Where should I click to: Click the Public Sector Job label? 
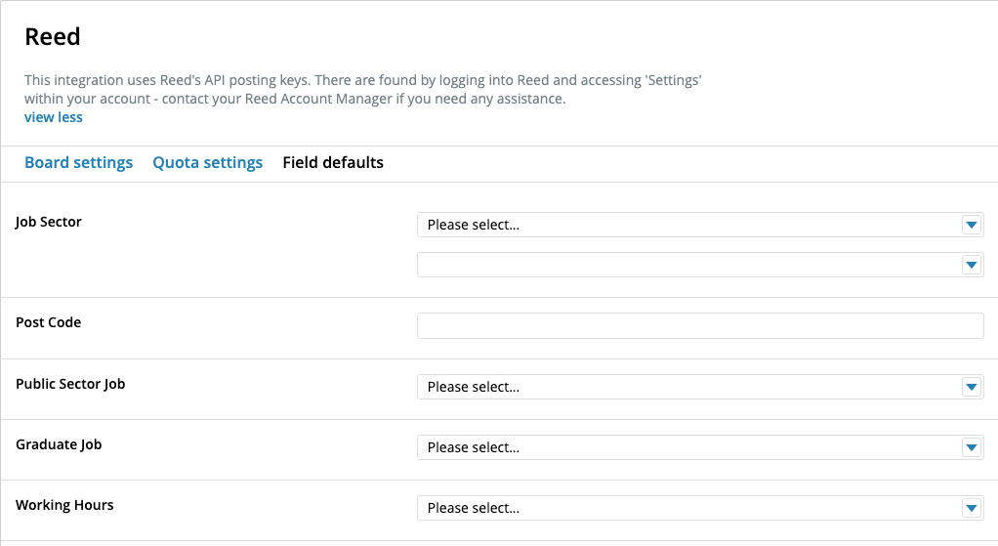pos(70,385)
